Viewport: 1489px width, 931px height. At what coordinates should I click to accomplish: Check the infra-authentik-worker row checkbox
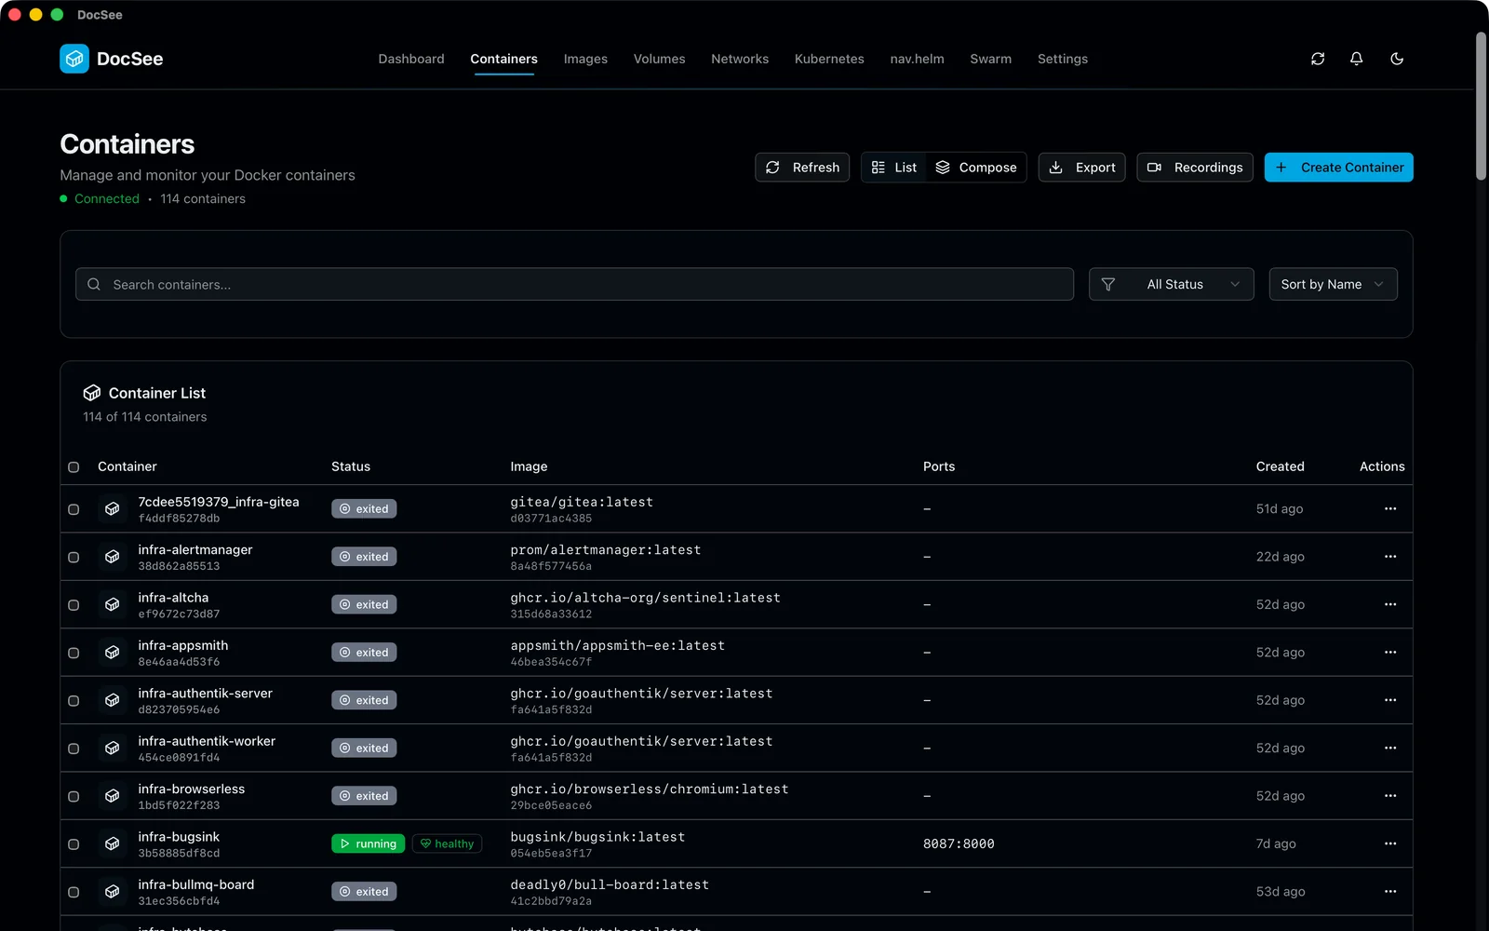coord(74,749)
